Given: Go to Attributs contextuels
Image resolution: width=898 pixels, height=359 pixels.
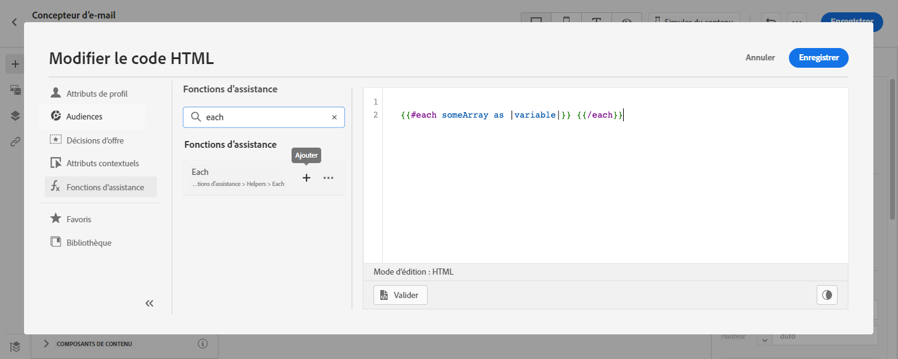Looking at the screenshot, I should [102, 163].
